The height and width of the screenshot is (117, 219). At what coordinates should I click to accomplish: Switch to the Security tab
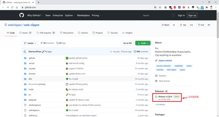tap(113, 33)
